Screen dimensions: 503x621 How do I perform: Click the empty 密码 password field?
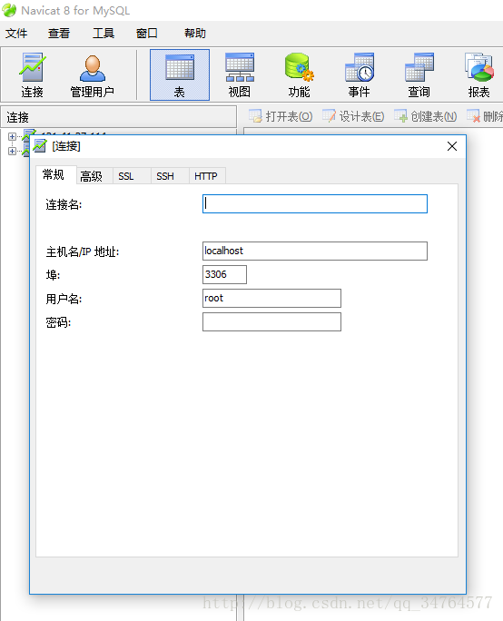271,322
